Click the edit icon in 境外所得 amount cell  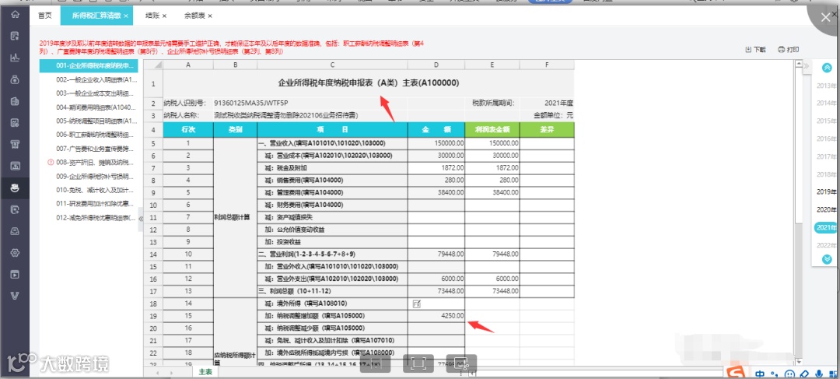coord(417,304)
